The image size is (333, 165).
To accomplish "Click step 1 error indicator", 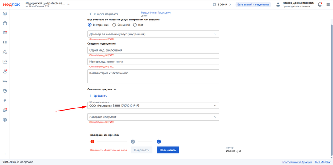I will pos(92,142).
